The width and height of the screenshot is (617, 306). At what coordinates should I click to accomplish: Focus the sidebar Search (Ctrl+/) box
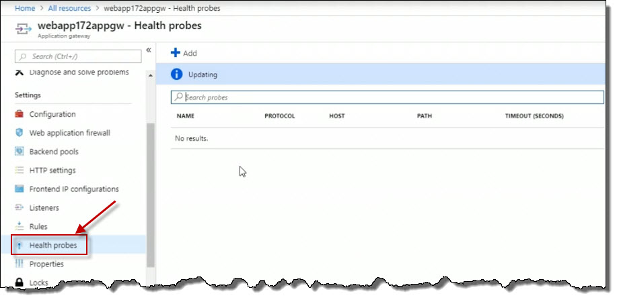click(x=78, y=56)
